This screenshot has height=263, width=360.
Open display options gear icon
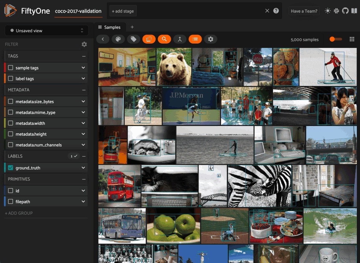(211, 39)
